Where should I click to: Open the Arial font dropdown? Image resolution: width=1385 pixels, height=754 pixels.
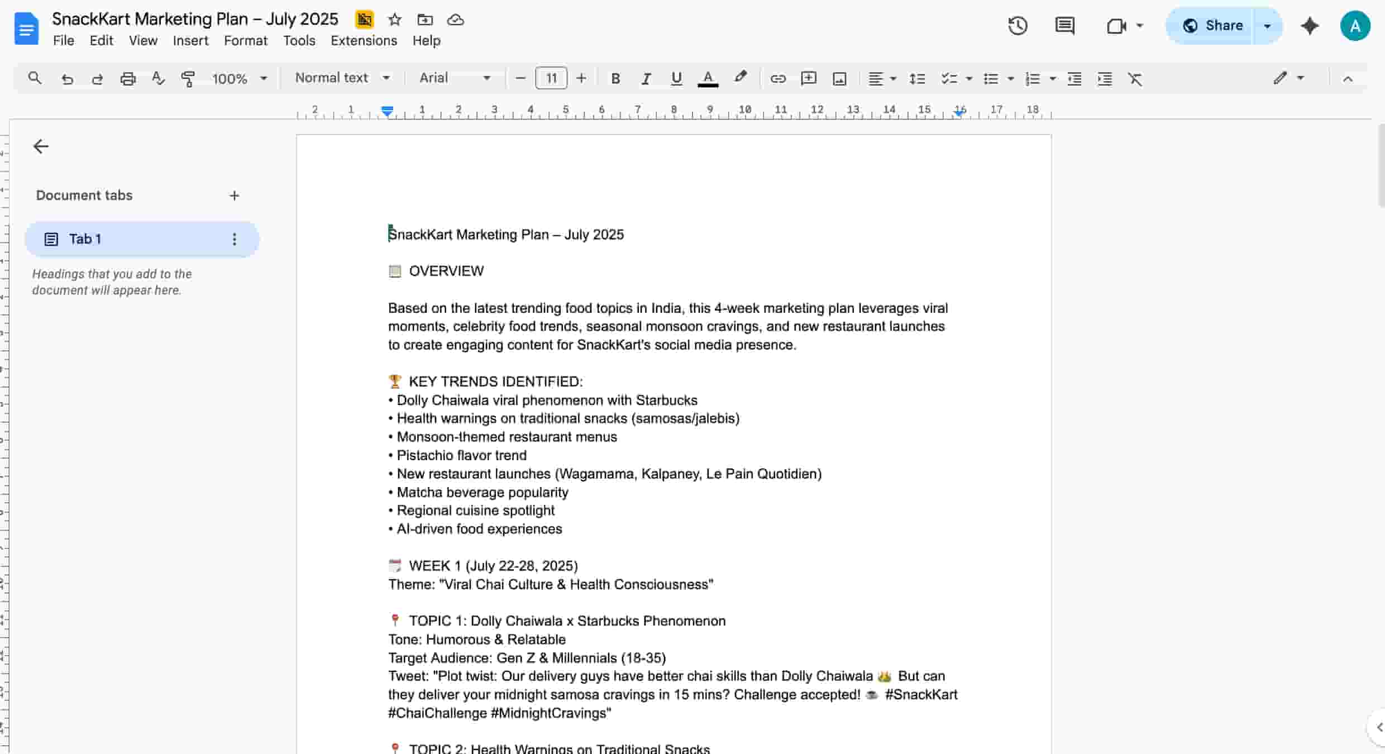[455, 78]
